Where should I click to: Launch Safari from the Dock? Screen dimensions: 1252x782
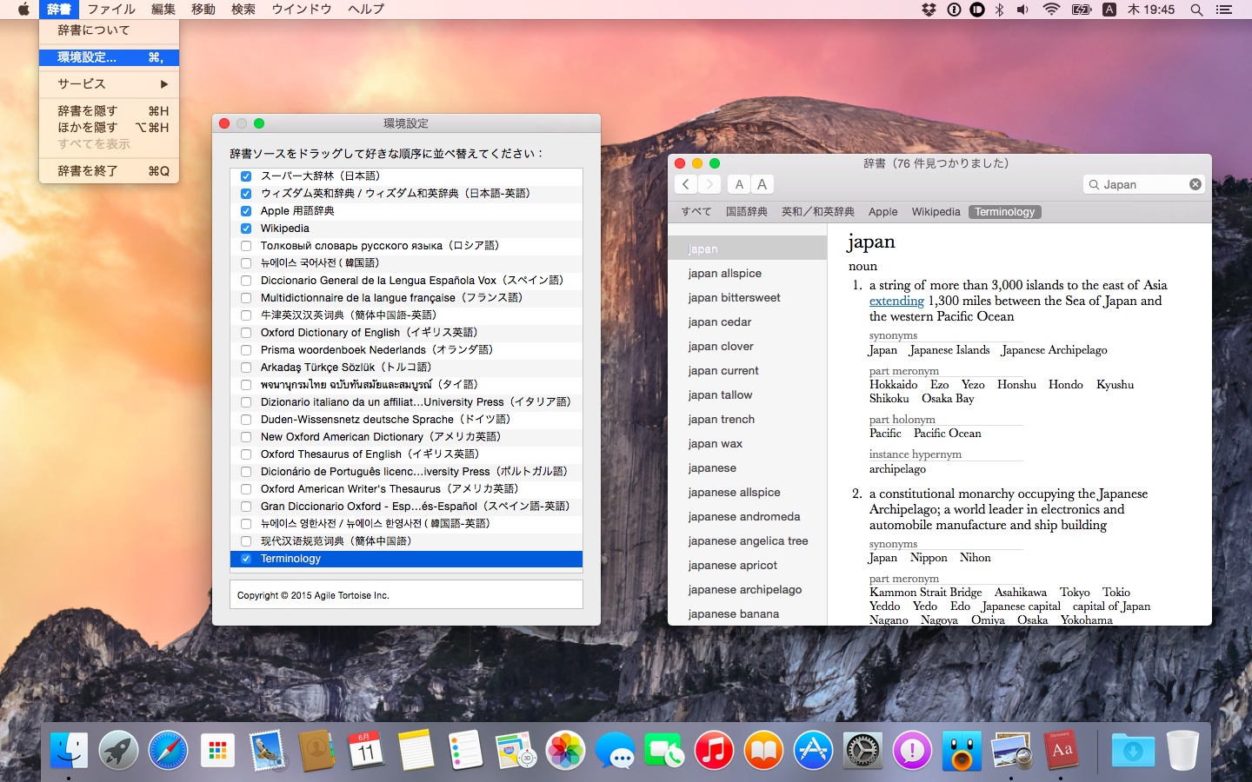click(x=168, y=750)
